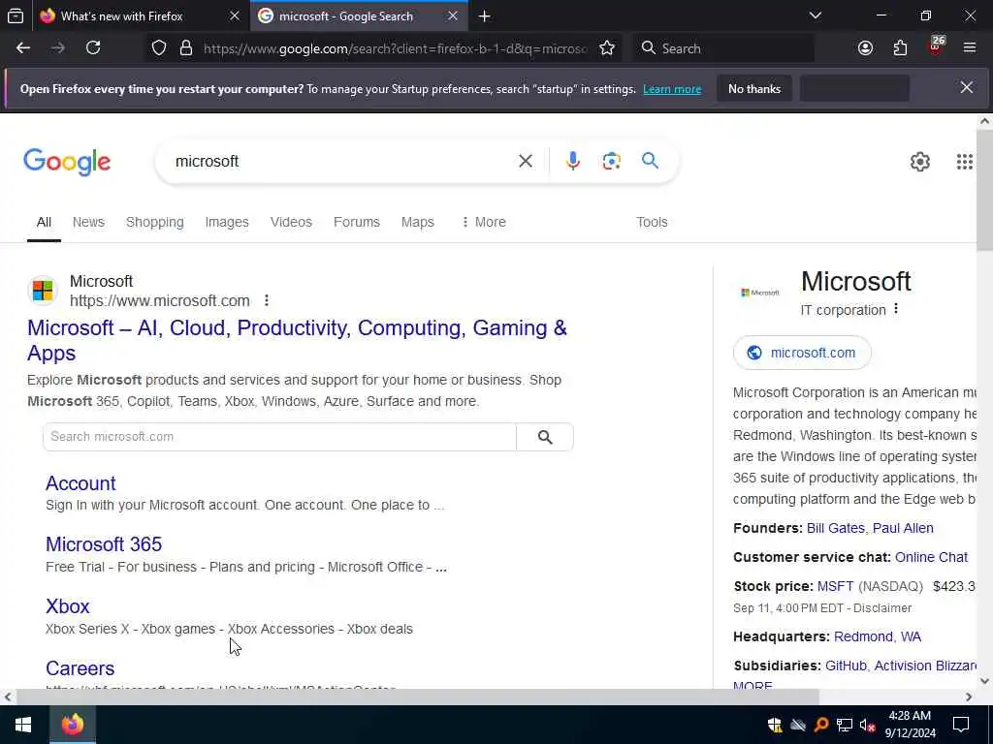Open Redmond, WA headquarters link
This screenshot has height=744, width=993.
(x=877, y=637)
